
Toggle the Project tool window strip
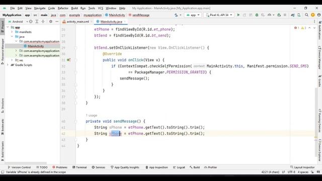[x=3, y=27]
